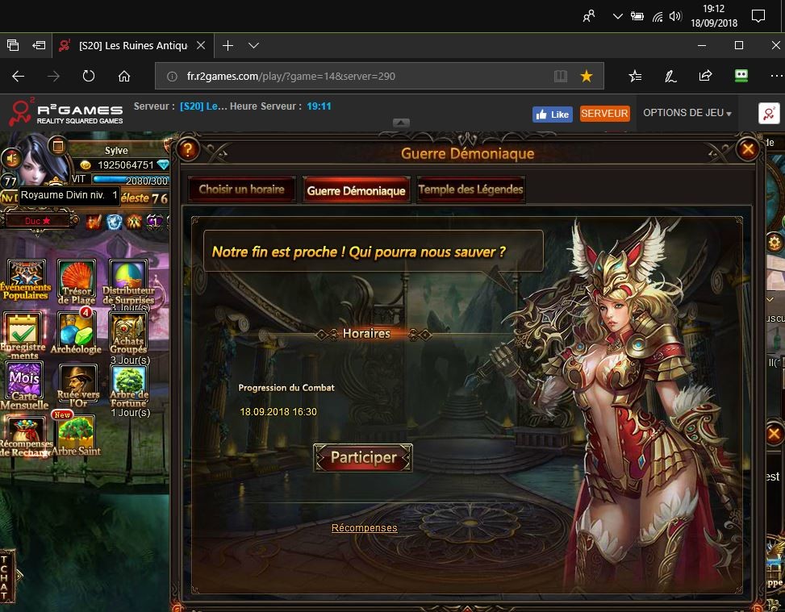Click the Participer button

363,457
